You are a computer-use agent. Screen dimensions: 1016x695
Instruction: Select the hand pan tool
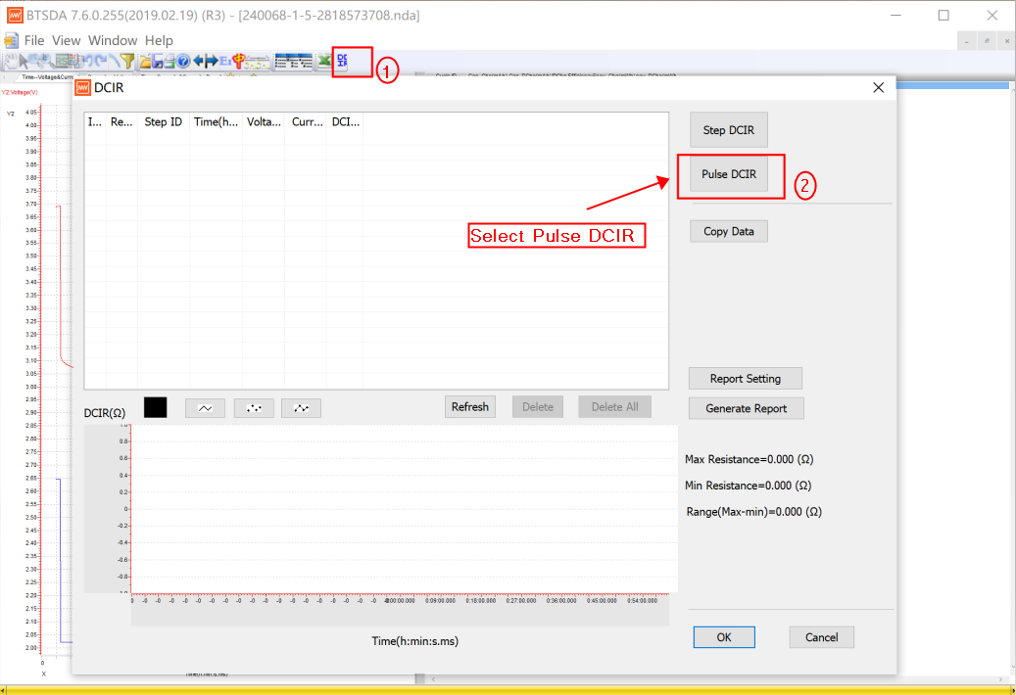click(12, 61)
